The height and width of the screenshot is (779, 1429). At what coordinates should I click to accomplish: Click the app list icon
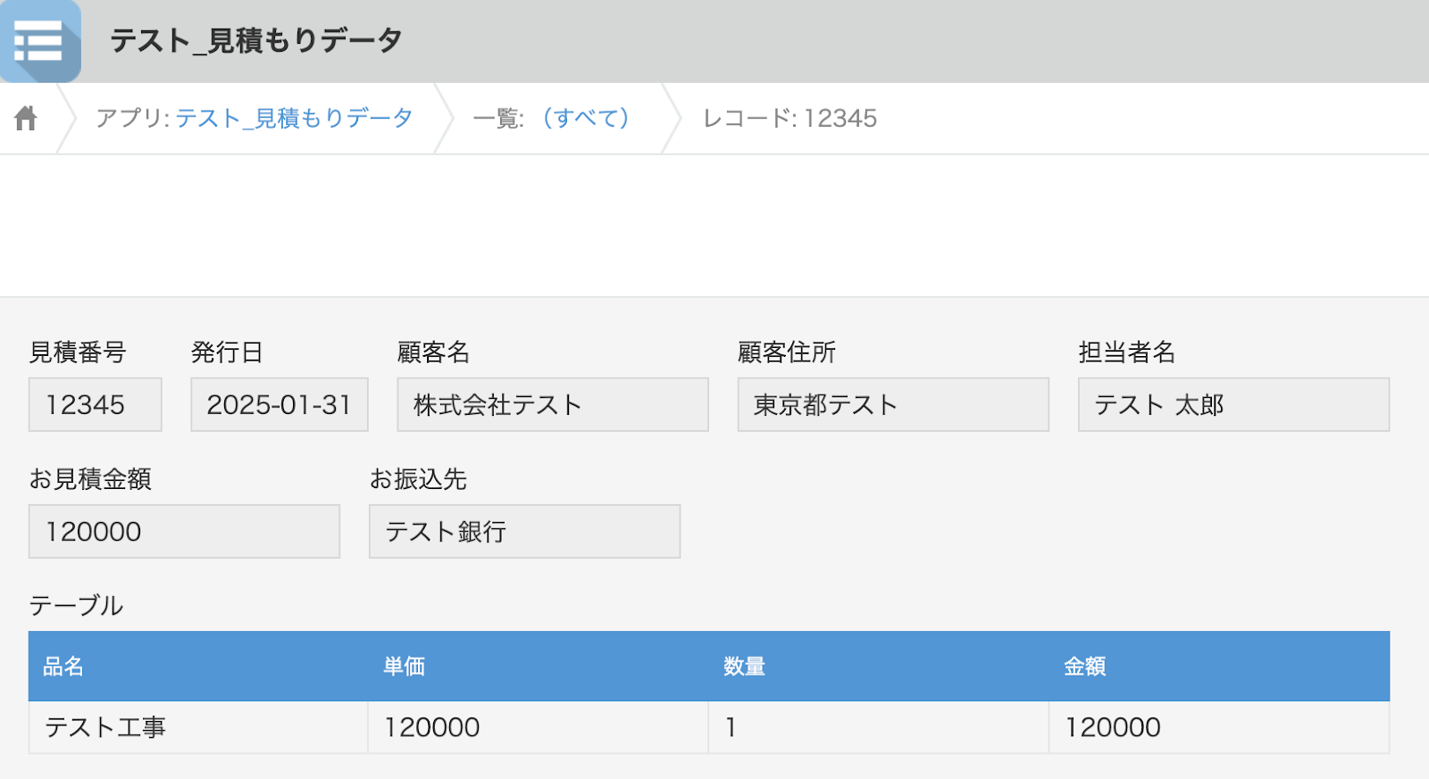coord(40,41)
